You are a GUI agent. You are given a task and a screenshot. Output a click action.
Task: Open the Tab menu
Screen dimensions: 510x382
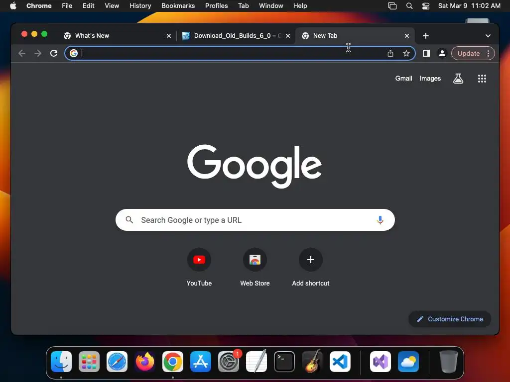(x=243, y=6)
